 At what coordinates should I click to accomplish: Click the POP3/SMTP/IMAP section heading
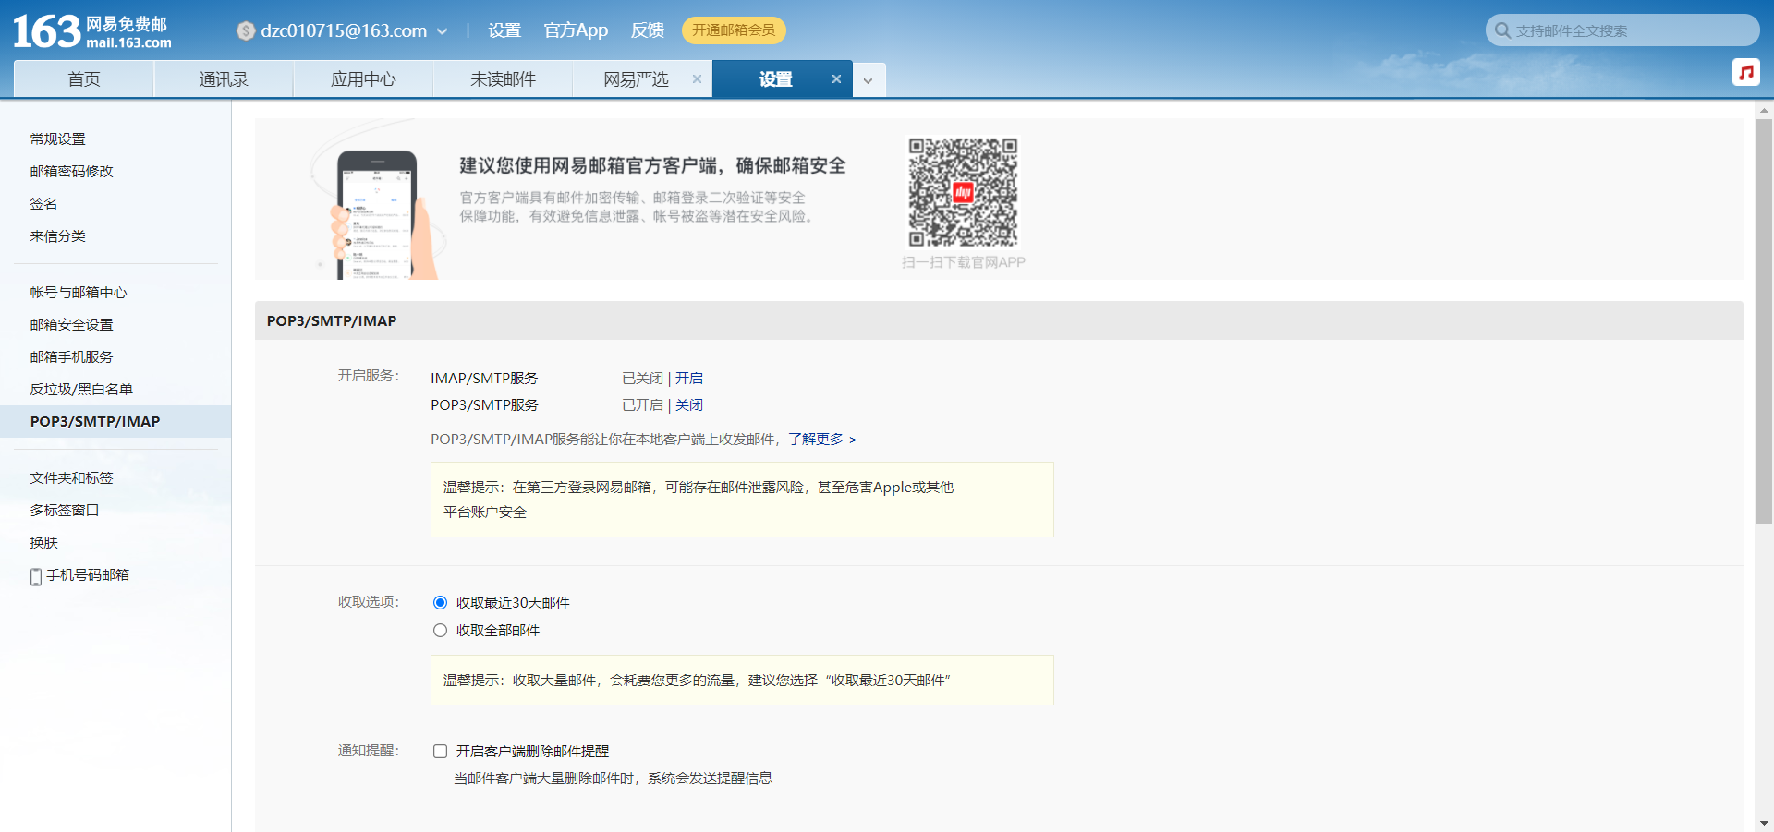coord(332,320)
